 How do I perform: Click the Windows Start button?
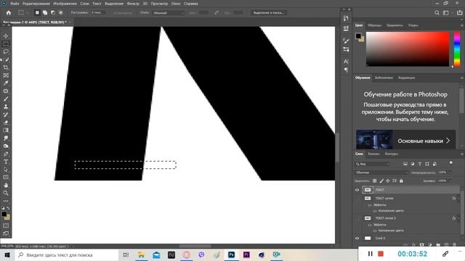click(x=7, y=254)
